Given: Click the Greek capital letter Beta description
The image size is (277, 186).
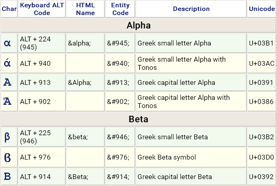Looking at the screenshot, I should coord(174,177).
